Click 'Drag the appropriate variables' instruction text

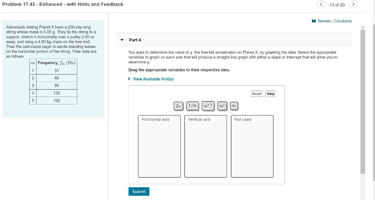click(179, 70)
